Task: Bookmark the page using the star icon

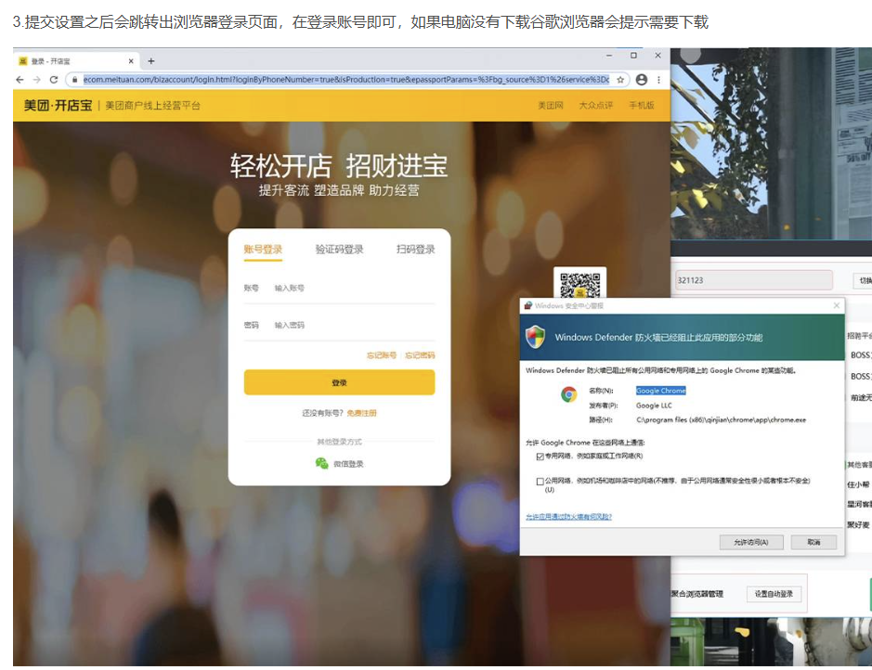Action: pos(620,80)
